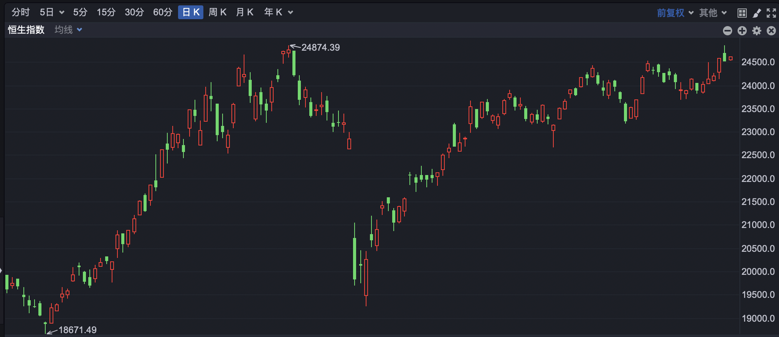
Task: Expand the 年K dropdown arrow
Action: pos(290,13)
